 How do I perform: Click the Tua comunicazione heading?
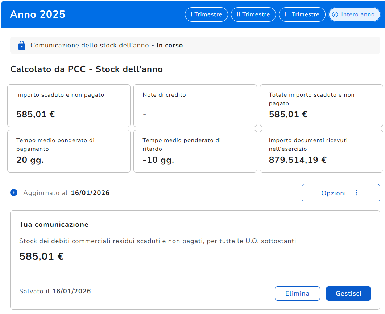point(54,224)
